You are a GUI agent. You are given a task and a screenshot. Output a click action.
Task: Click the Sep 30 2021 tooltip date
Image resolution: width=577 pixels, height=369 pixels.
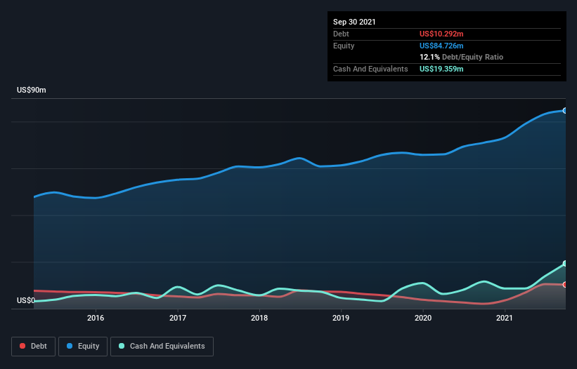[x=354, y=22]
